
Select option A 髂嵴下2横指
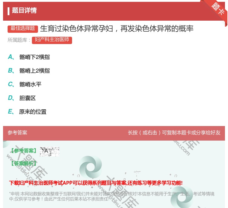pyautogui.click(x=29, y=57)
